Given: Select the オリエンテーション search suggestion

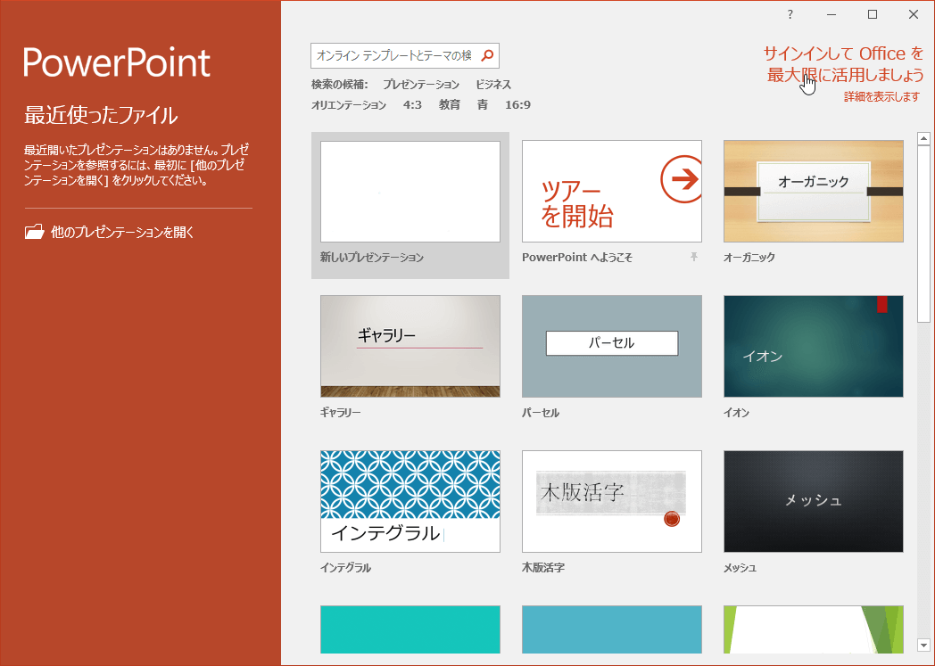Looking at the screenshot, I should (349, 105).
